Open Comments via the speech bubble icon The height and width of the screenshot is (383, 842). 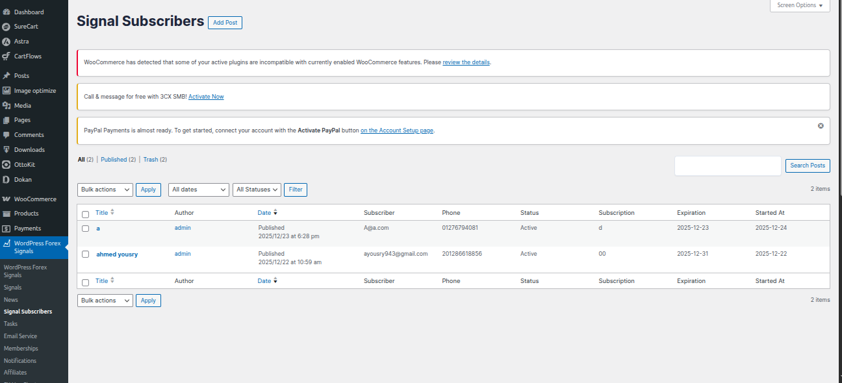click(x=6, y=135)
